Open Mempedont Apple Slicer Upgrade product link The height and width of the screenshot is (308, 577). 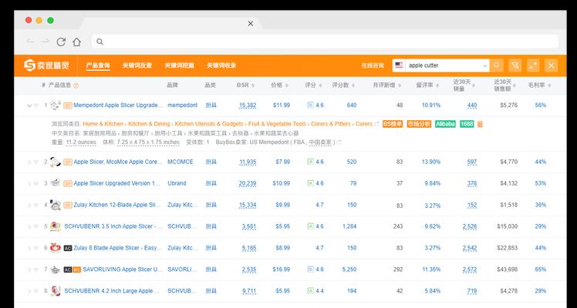118,105
